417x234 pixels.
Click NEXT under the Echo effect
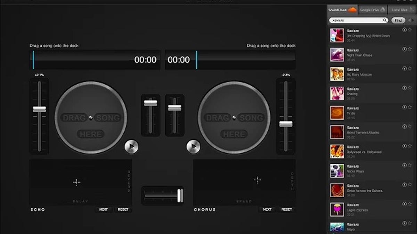click(x=104, y=209)
